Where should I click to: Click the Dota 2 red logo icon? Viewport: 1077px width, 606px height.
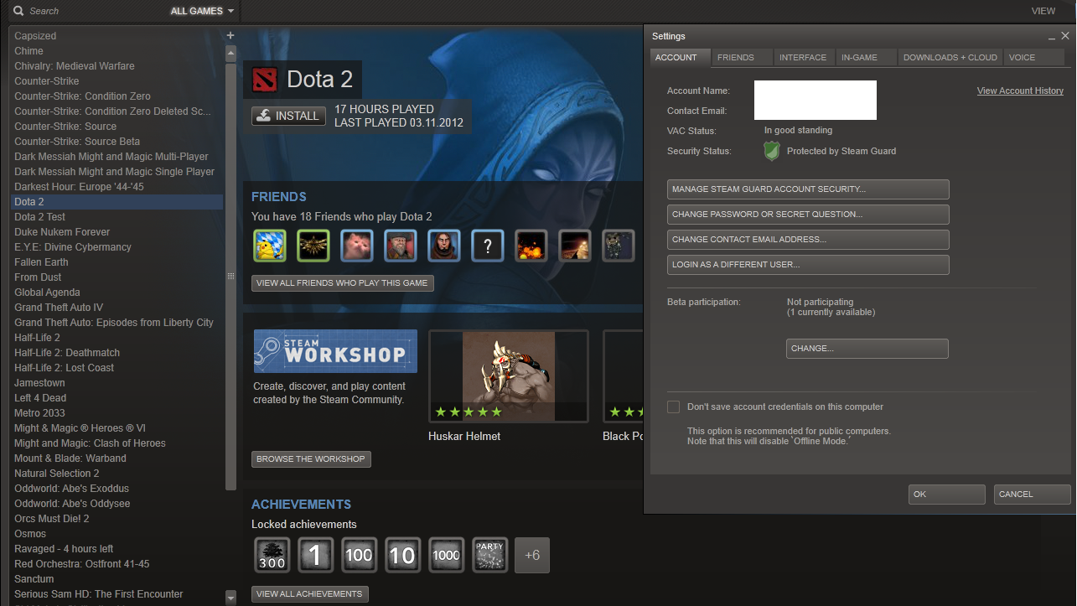point(264,80)
